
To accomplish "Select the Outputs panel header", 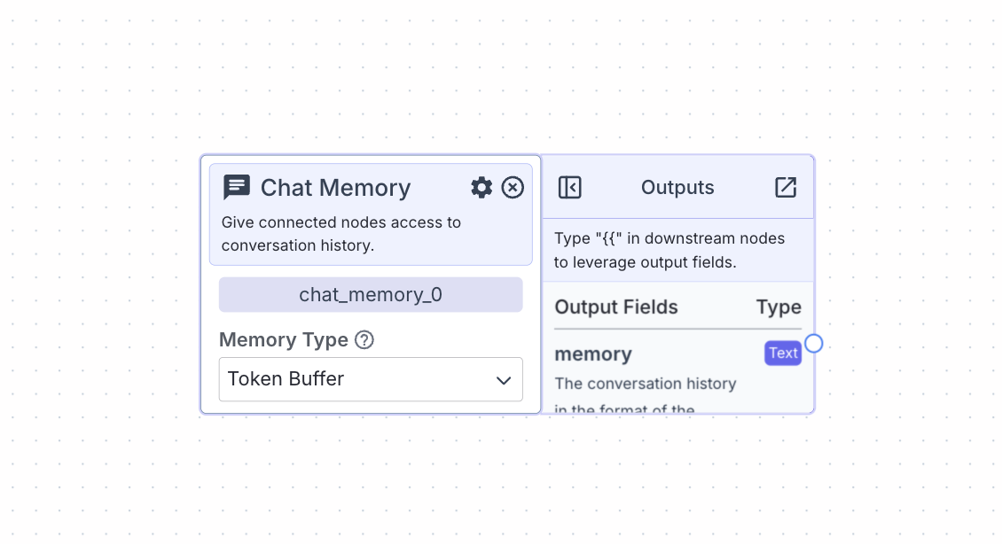I will (677, 187).
